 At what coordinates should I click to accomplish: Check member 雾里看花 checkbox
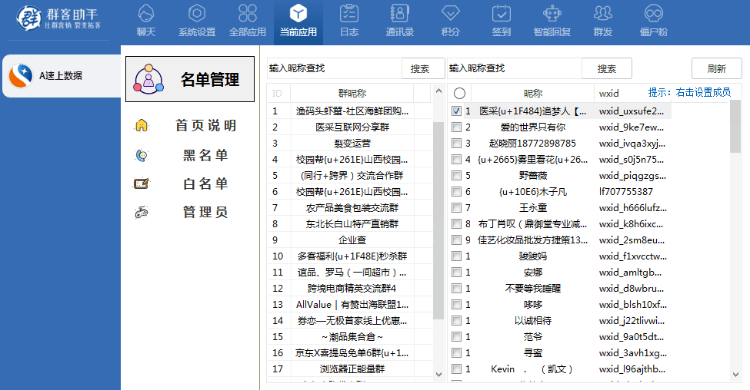pos(456,160)
